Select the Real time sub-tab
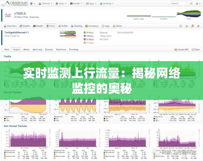Screen dimensions: 203x161 pyautogui.click(x=61, y=50)
